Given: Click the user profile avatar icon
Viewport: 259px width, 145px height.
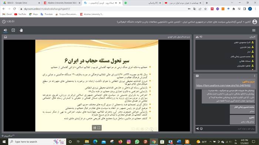Looking at the screenshot, I should tap(255, 22).
